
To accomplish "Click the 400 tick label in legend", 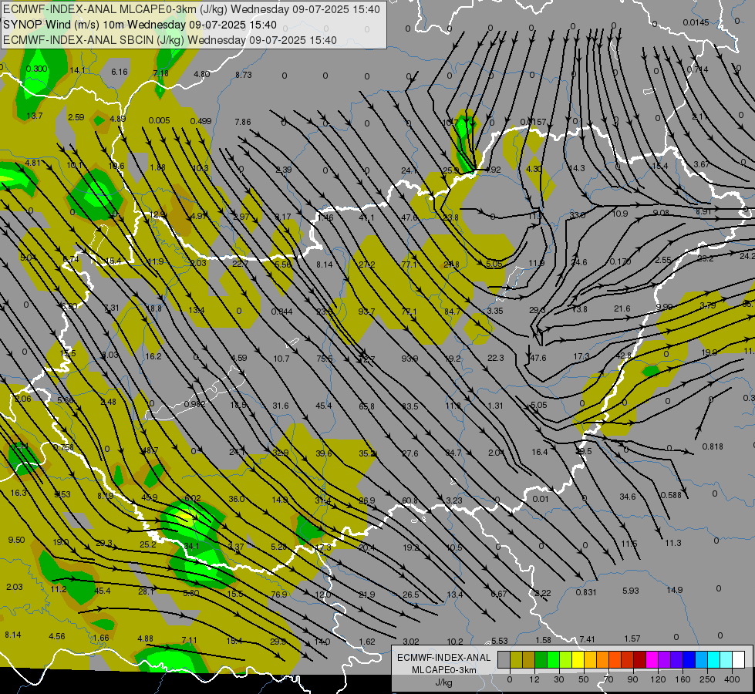I will [x=732, y=679].
